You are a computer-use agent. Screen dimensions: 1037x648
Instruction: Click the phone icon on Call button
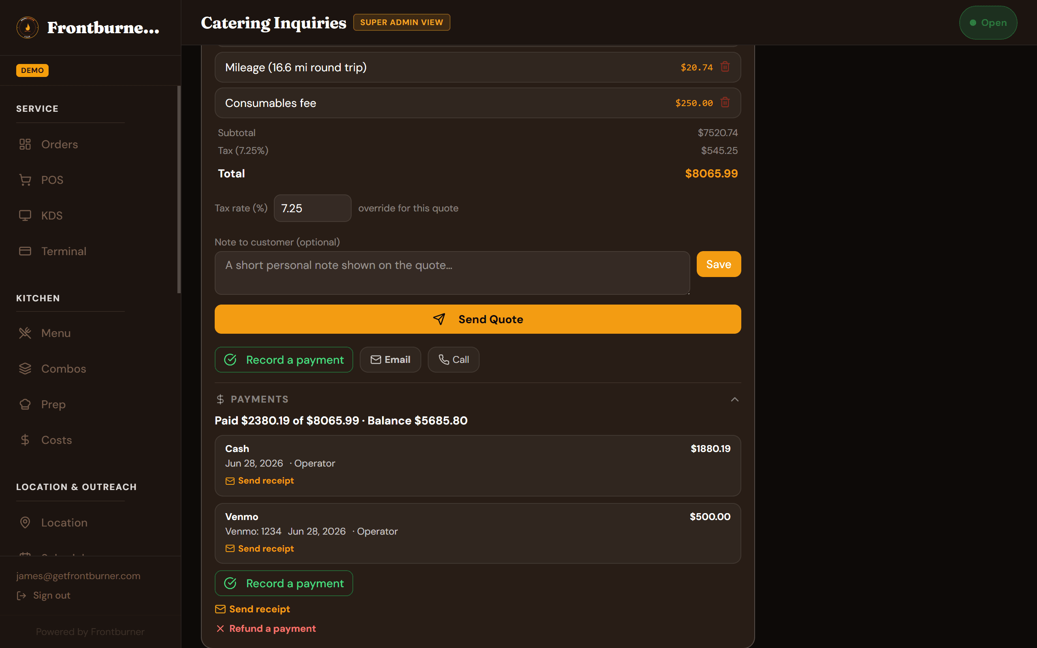point(444,360)
